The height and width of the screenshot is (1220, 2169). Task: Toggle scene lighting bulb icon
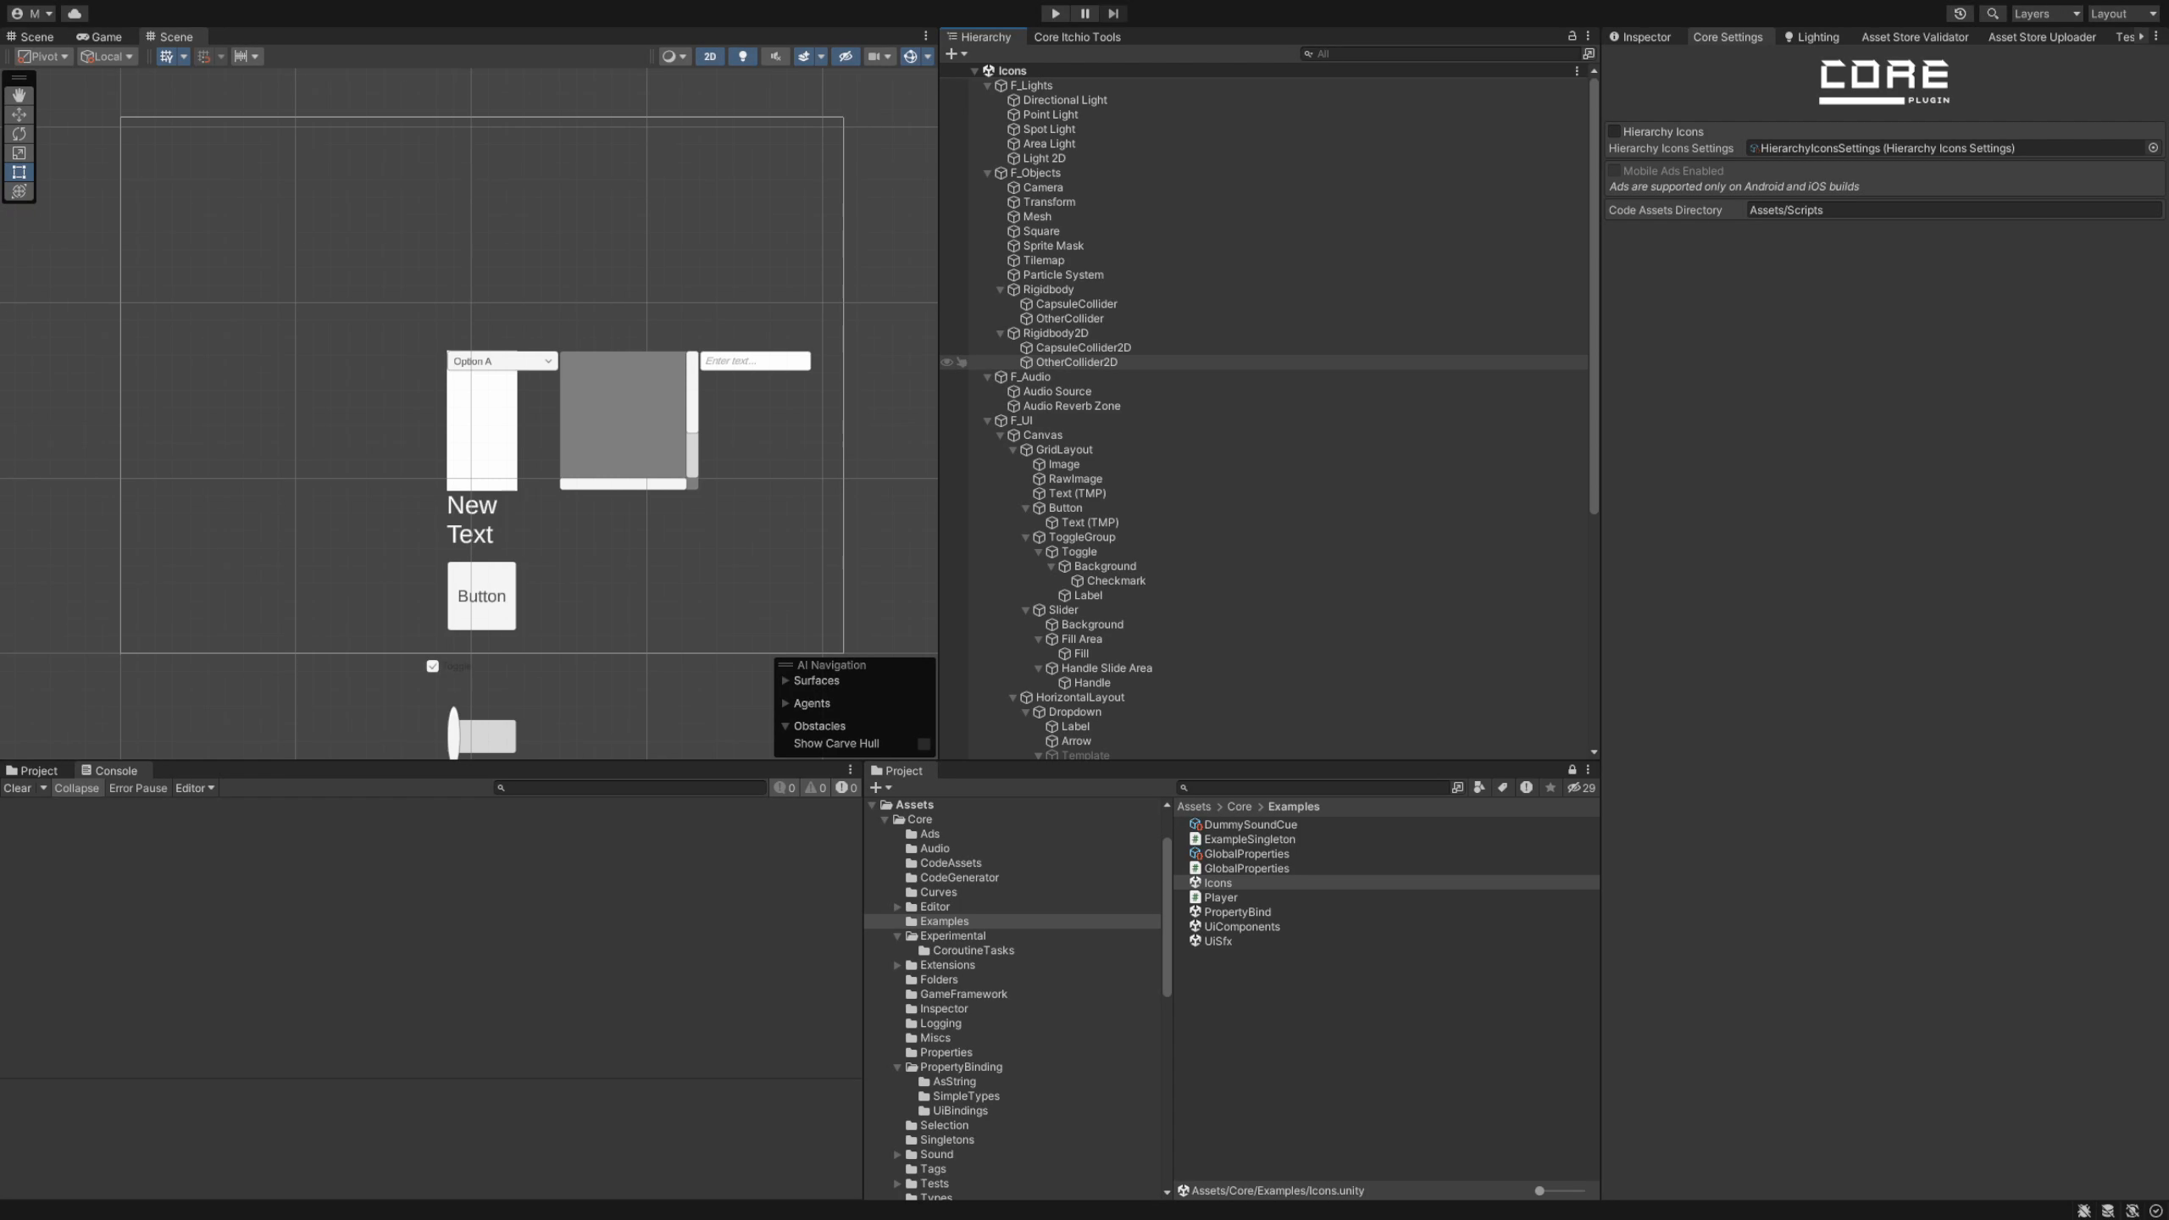coord(742,57)
